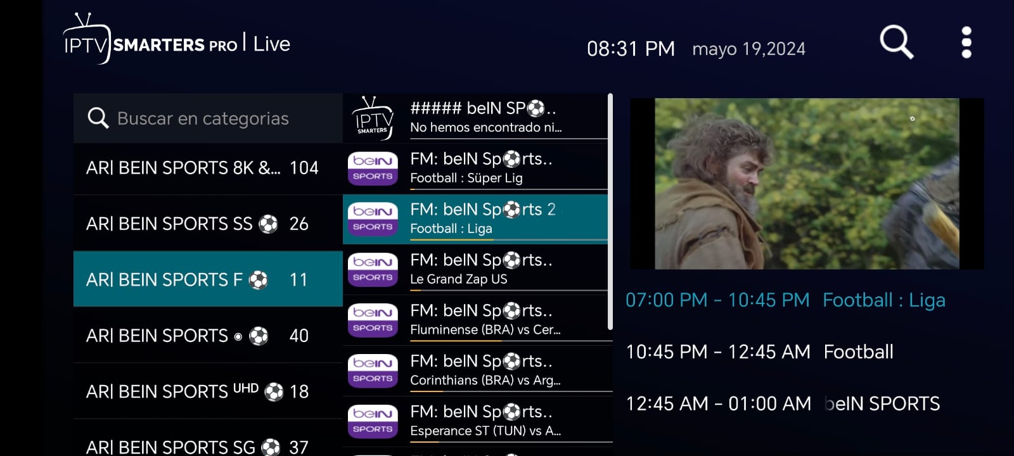The width and height of the screenshot is (1014, 456).
Task: Select the 10:45 PM - 12:45 AM Football program
Action: click(x=759, y=351)
